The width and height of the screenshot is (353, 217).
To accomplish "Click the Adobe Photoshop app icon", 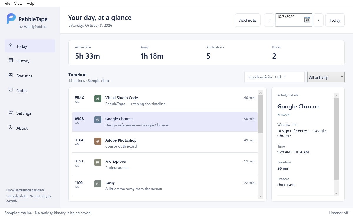I will click(98, 141).
